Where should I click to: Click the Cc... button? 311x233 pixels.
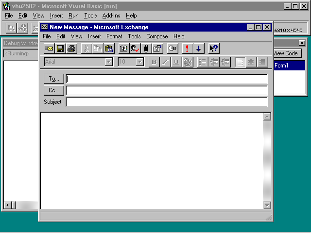[x=53, y=90]
